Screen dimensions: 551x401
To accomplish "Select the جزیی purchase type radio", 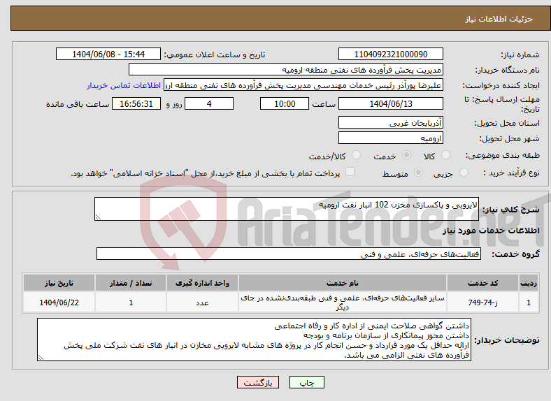I will pos(464,173).
